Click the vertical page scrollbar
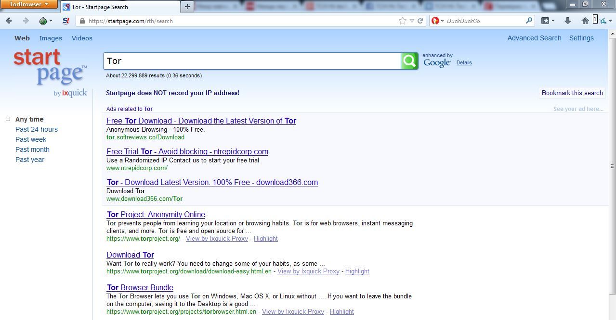 (612, 166)
